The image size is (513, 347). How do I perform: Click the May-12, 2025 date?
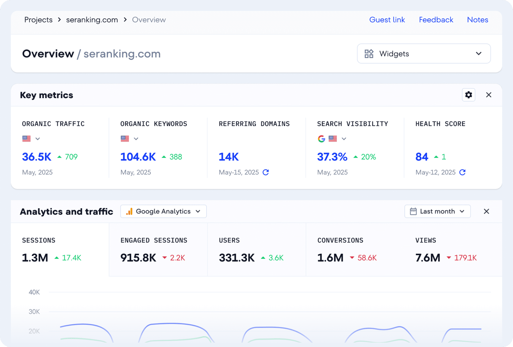click(x=435, y=172)
